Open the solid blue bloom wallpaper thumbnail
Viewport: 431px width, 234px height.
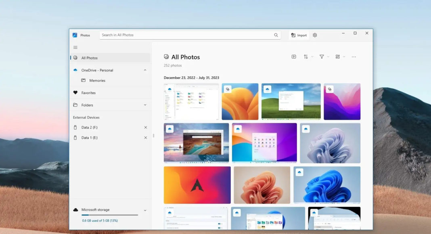[327, 185]
